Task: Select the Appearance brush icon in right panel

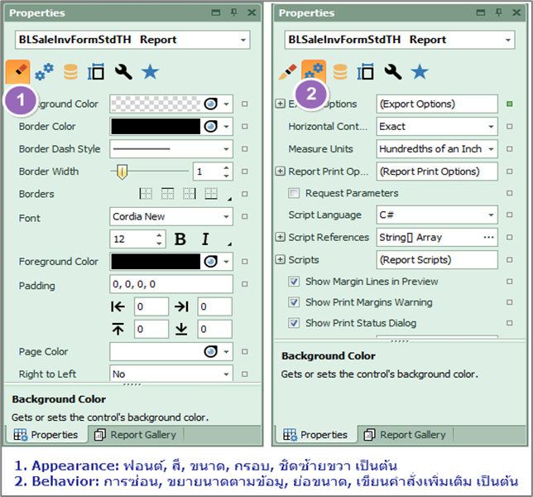Action: pos(287,72)
